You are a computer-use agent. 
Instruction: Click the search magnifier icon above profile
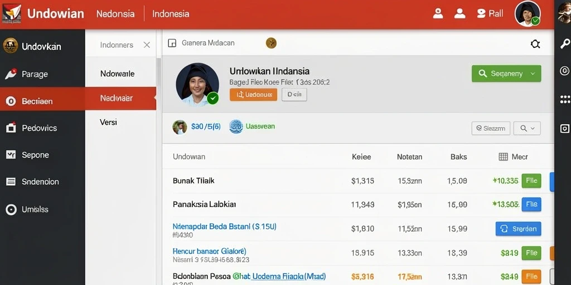coord(535,45)
